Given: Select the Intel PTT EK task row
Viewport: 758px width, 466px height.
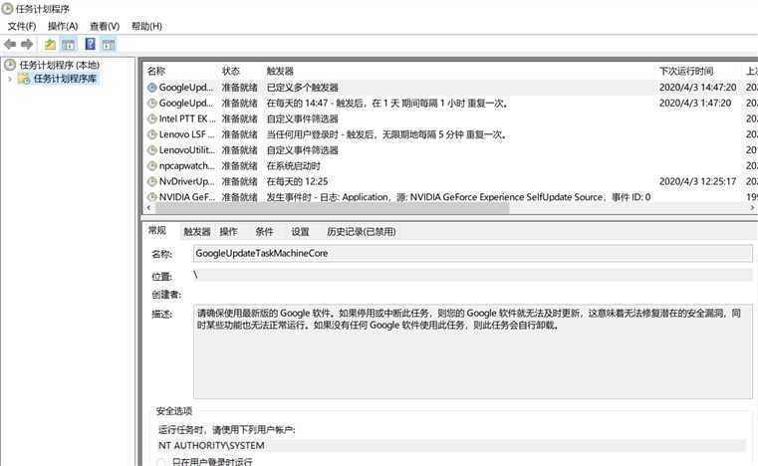Looking at the screenshot, I should (x=450, y=118).
